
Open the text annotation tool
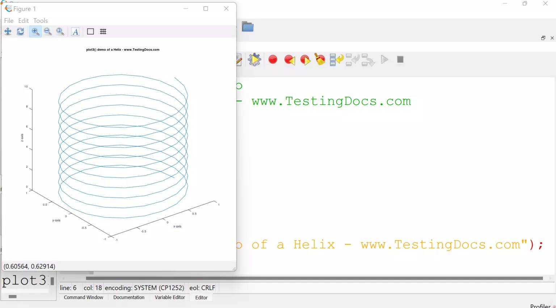tap(75, 32)
